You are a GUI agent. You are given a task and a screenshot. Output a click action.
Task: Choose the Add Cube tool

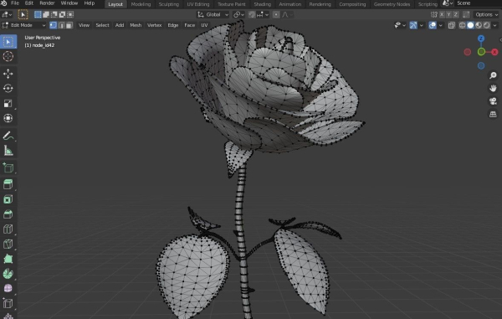click(x=8, y=167)
